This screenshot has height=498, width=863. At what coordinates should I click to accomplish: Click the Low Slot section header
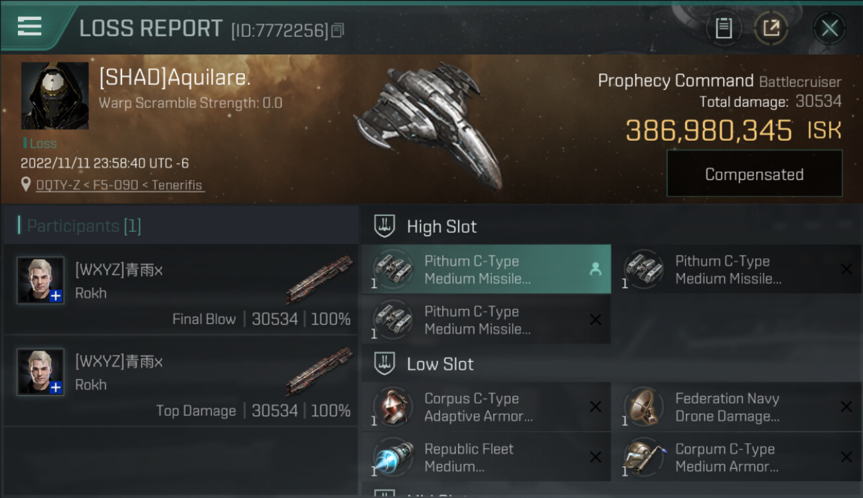[x=440, y=364]
